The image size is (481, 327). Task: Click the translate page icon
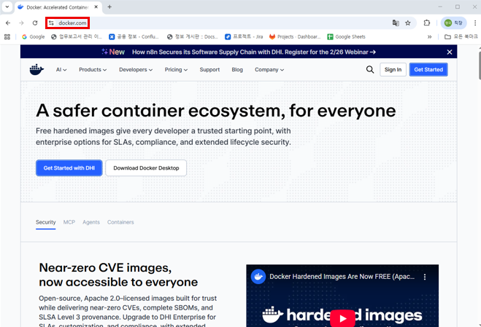tap(396, 23)
